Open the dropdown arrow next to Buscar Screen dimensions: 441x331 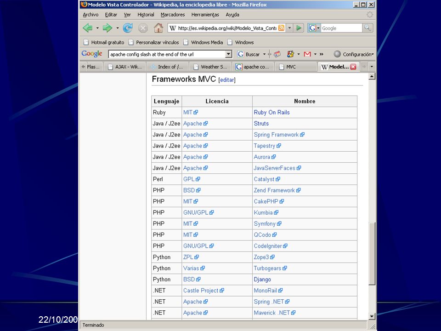click(264, 54)
